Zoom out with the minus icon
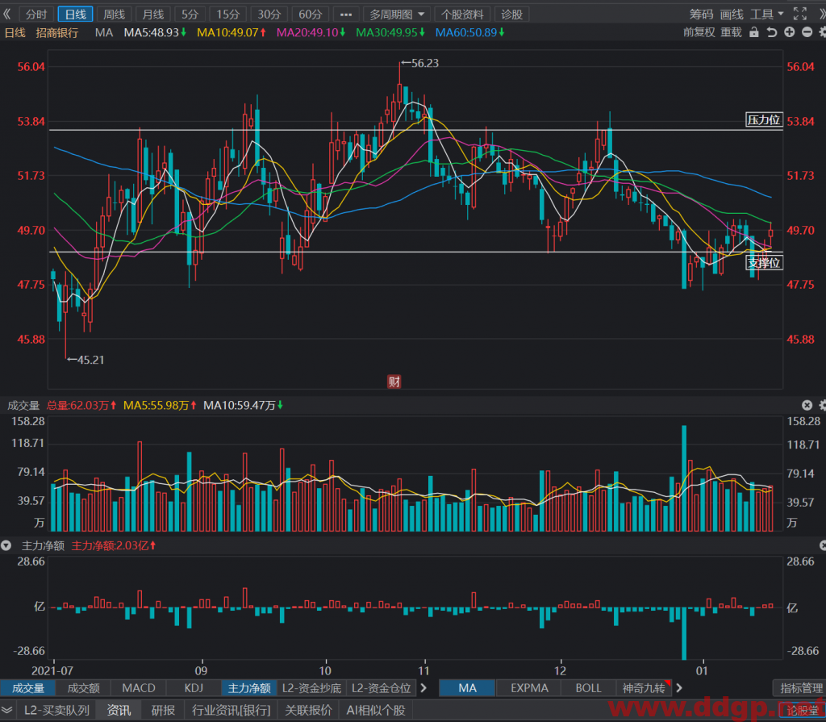The width and height of the screenshot is (826, 722). [x=807, y=32]
